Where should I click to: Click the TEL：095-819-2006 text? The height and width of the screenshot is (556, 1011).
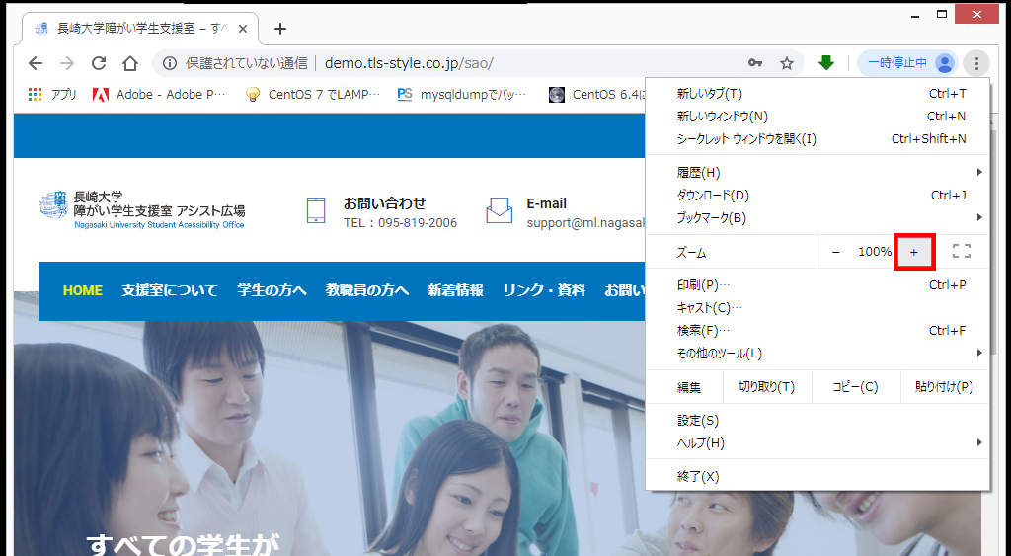point(400,223)
